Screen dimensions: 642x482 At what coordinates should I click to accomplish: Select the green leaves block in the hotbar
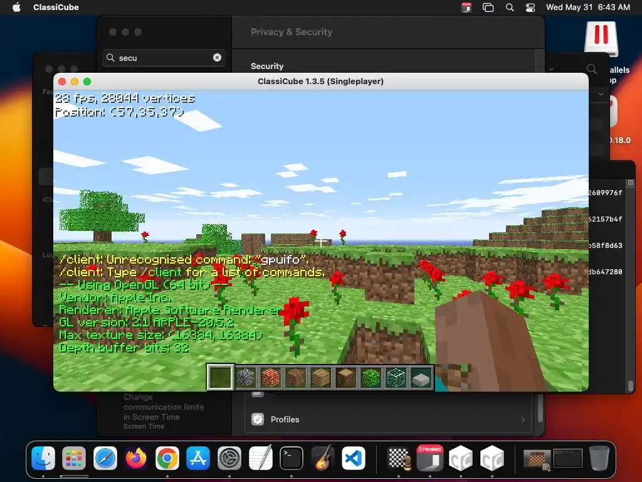[x=371, y=377]
